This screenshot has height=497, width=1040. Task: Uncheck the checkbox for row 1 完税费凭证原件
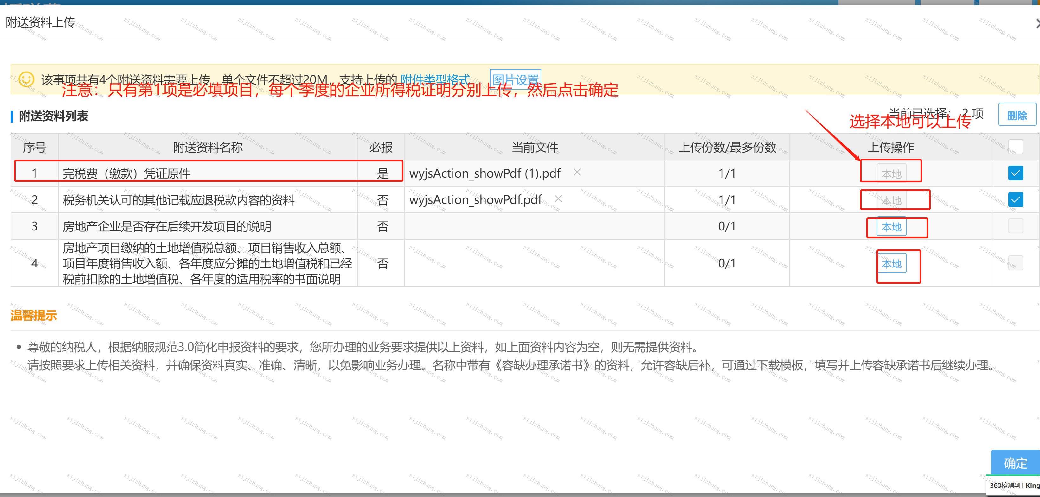(1015, 173)
